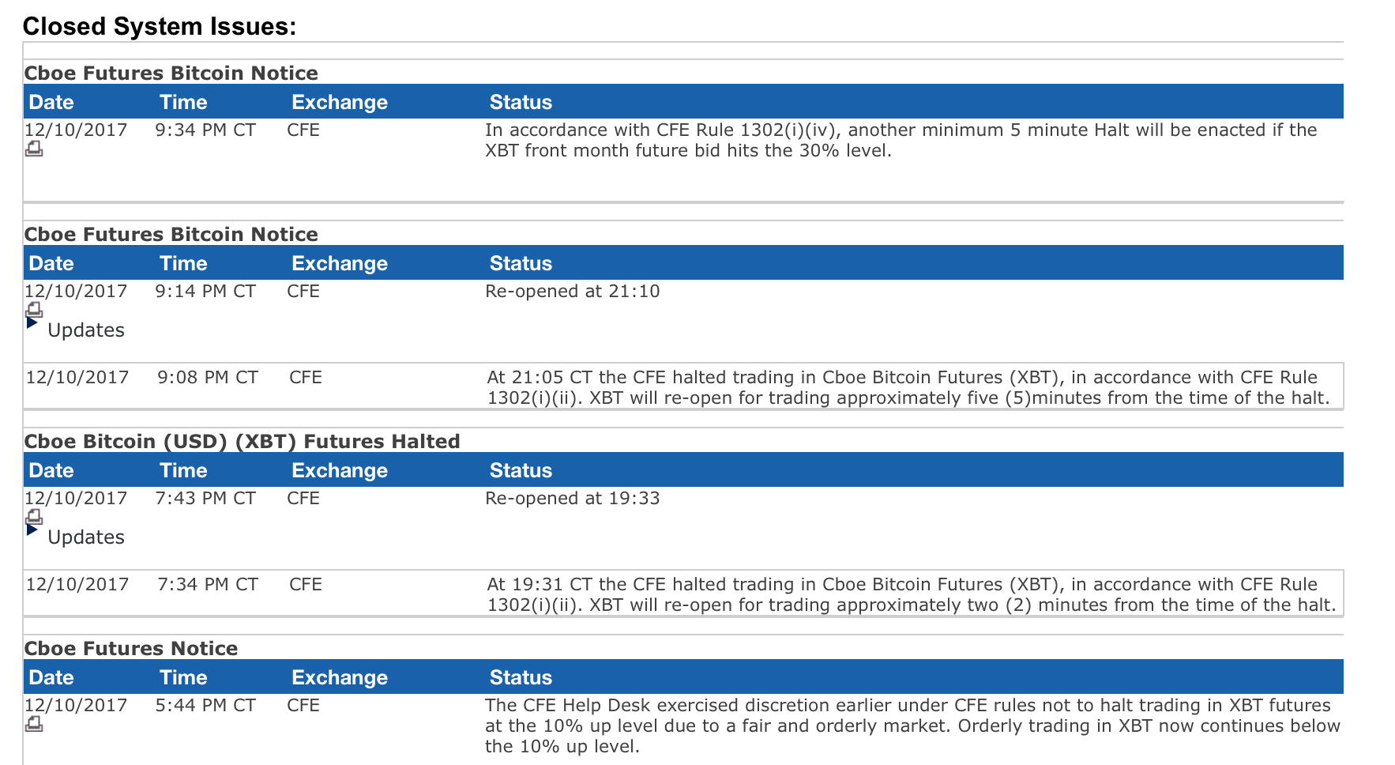Collapse Updates under the 7:43 PM notice
Viewport: 1395px width, 765px height.
tap(32, 530)
